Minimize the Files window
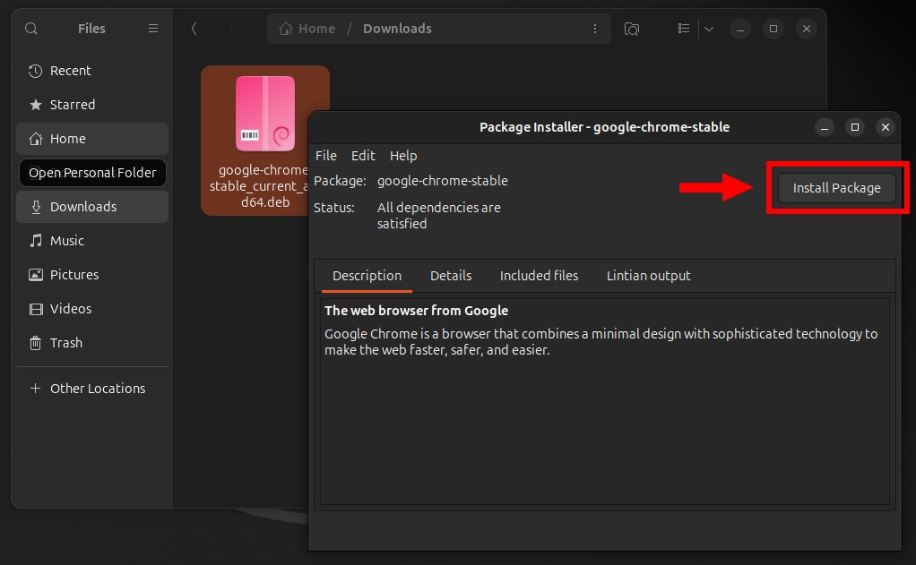The height and width of the screenshot is (565, 916). pos(740,29)
